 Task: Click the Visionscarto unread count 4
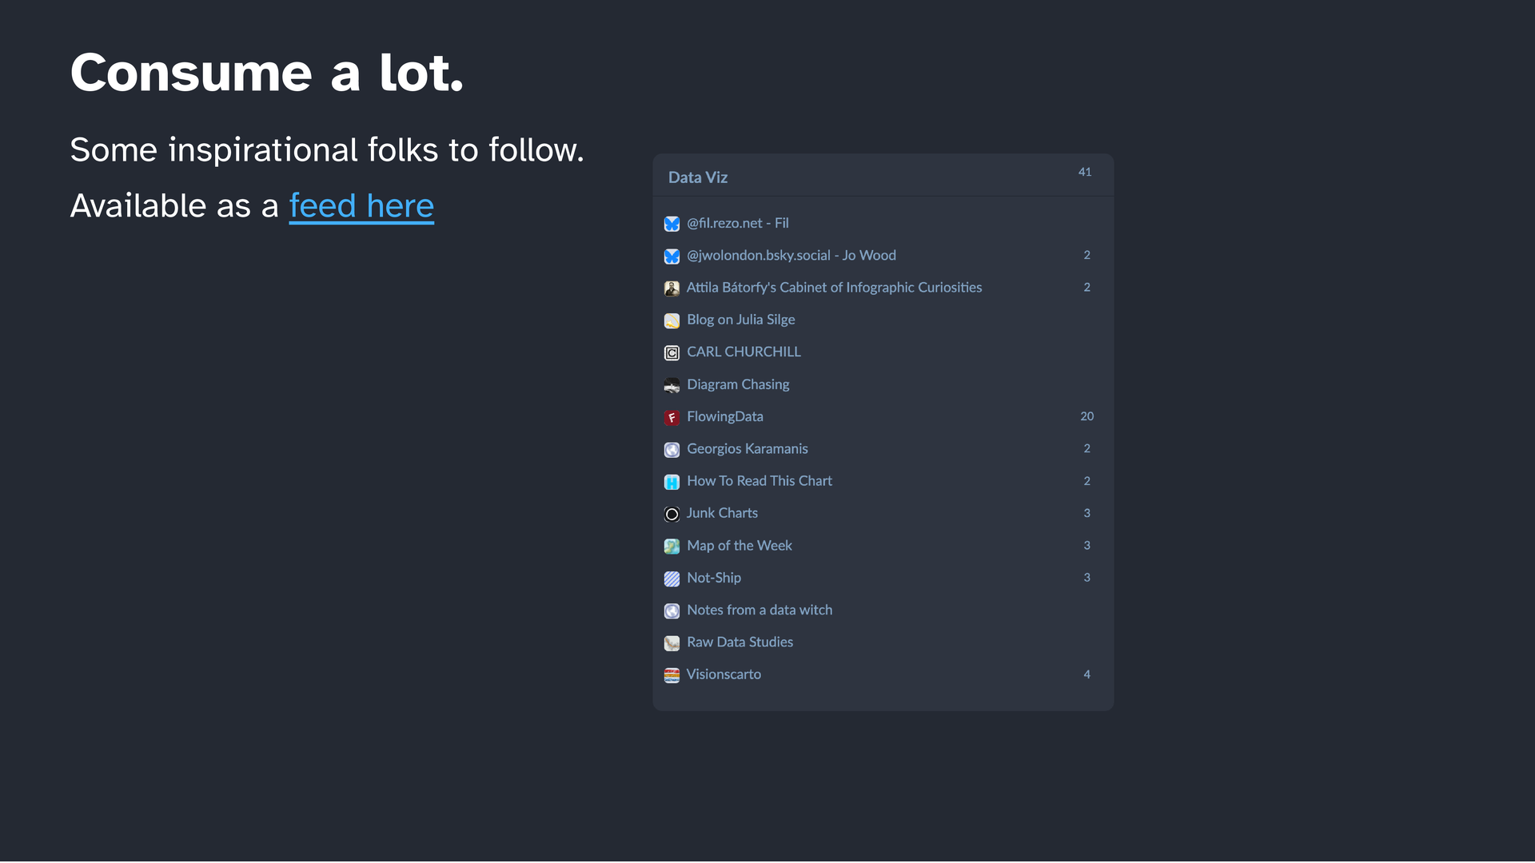point(1086,674)
